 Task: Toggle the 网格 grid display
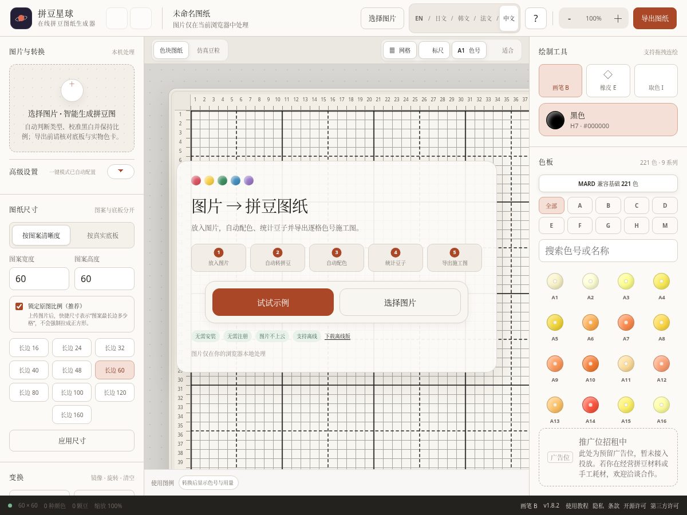[400, 50]
